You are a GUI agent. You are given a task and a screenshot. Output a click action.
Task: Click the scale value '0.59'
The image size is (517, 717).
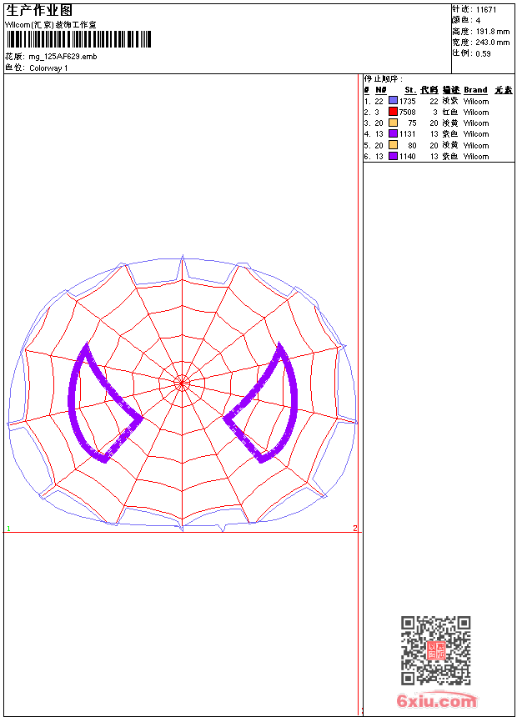(x=483, y=53)
